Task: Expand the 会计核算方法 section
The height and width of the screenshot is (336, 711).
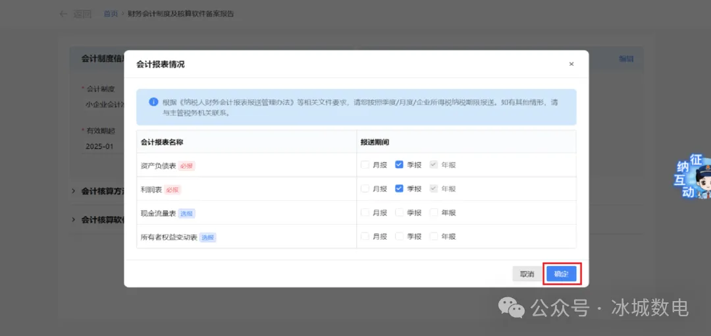Action: pos(74,191)
